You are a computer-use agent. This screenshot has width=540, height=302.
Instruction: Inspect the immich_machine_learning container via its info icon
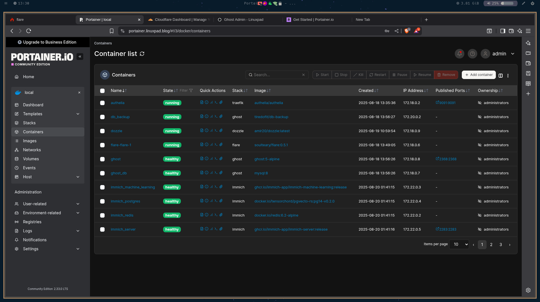click(206, 187)
